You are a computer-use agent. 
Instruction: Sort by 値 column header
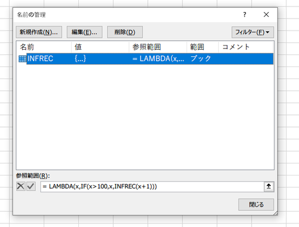pyautogui.click(x=100, y=47)
